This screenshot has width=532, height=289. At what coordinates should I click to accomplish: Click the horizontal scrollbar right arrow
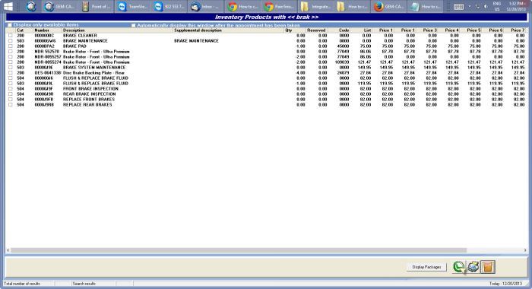[x=525, y=250]
